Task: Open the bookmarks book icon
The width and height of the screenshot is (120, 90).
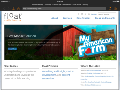Action: (13, 8)
